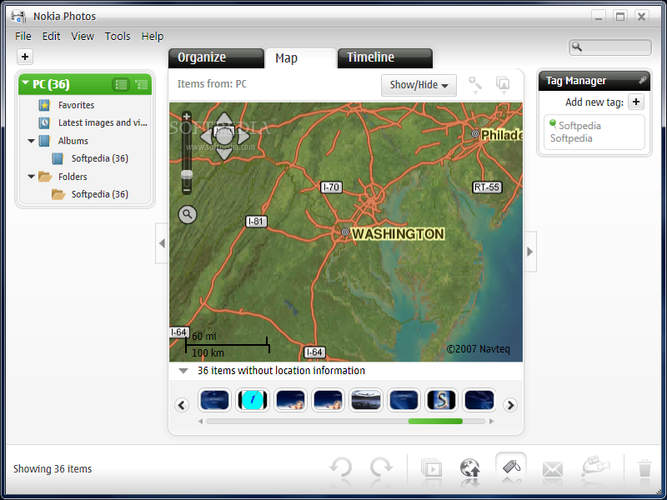667x500 pixels.
Task: Click the trash delete icon
Action: [644, 468]
